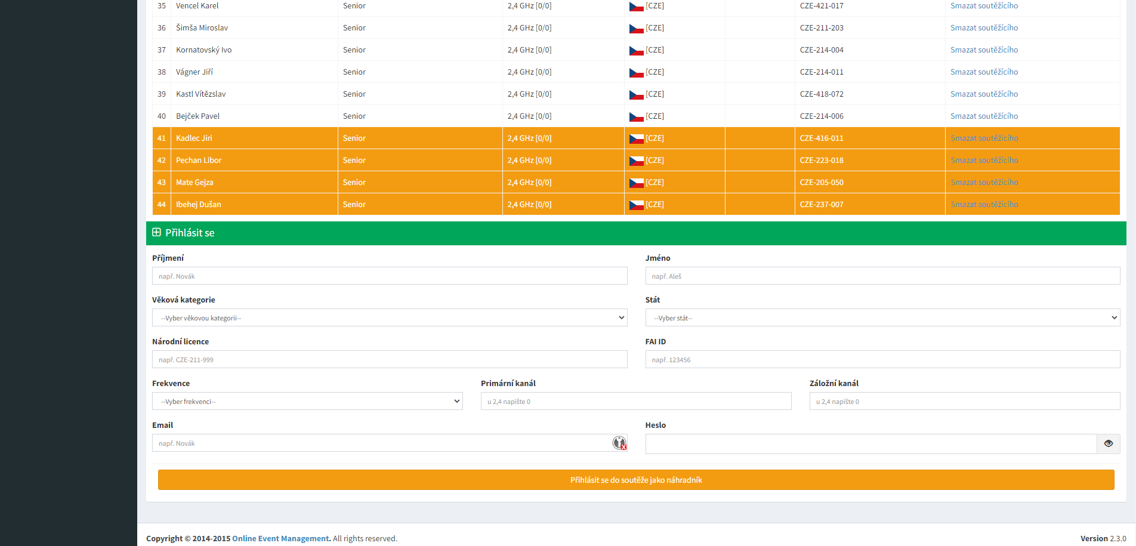This screenshot has width=1136, height=546.
Task: Open the Věková kategorie dropdown
Action: point(390,317)
